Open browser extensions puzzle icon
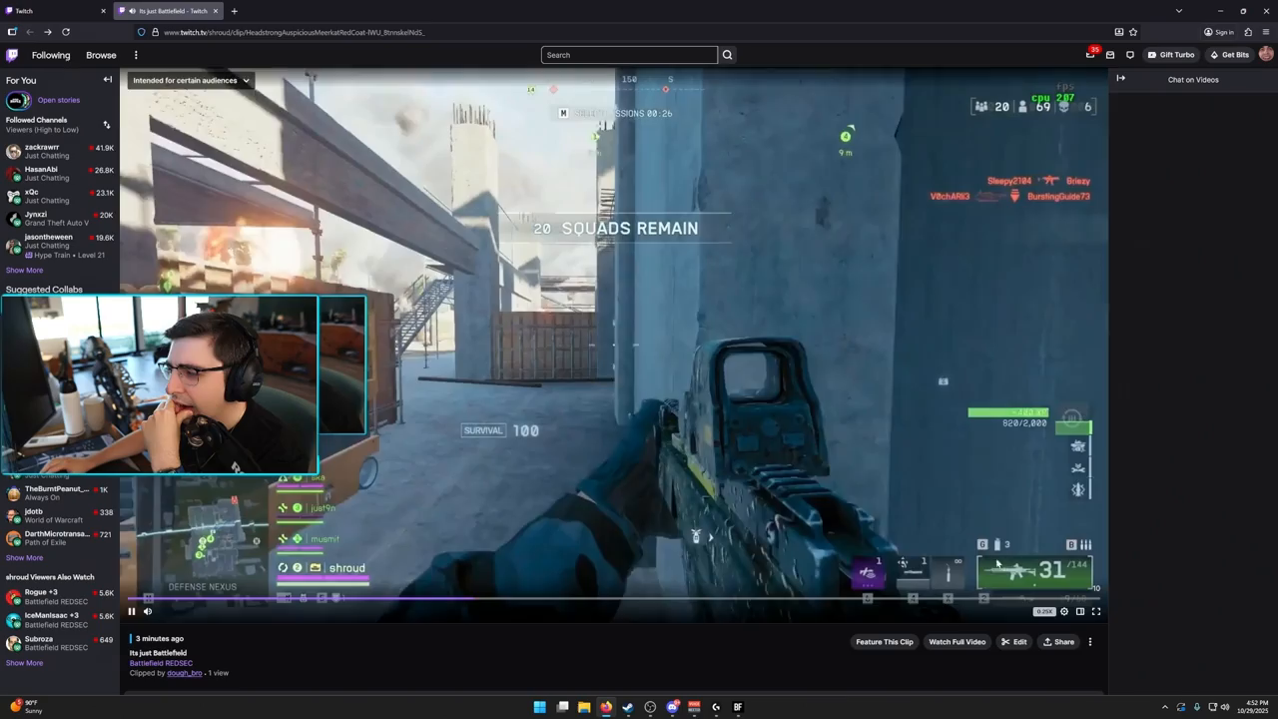This screenshot has height=719, width=1278. 1248,32
